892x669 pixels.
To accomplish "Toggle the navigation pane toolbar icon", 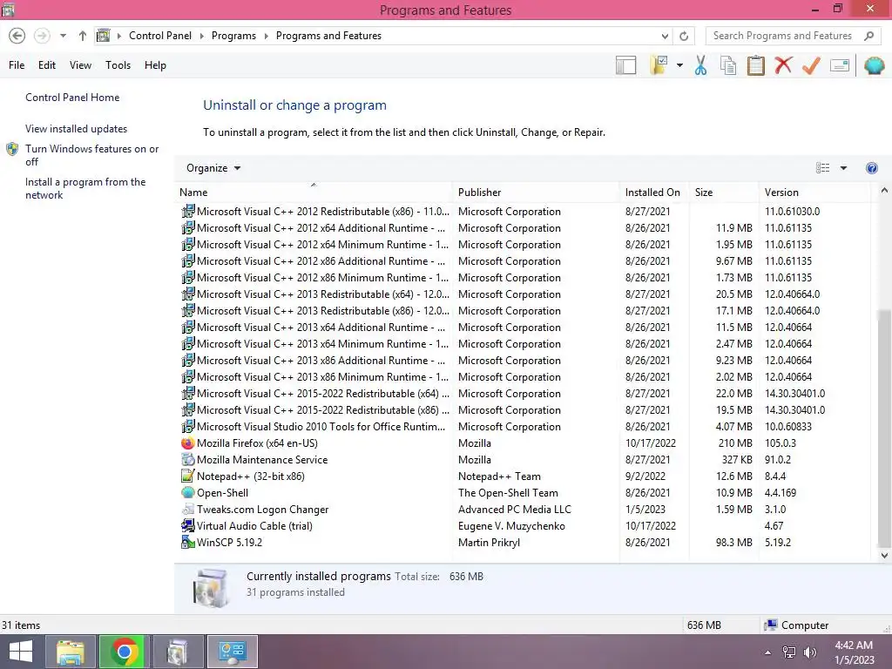I will (625, 65).
